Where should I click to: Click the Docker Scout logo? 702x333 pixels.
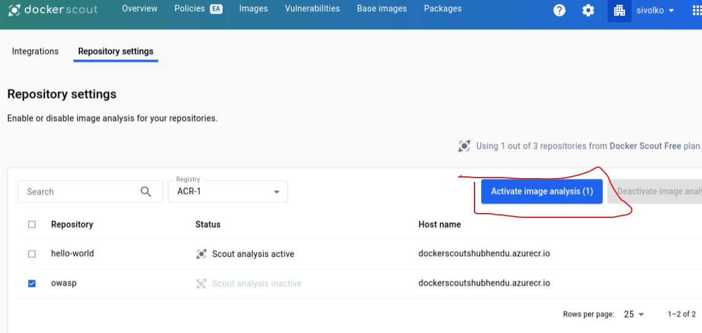pyautogui.click(x=53, y=9)
